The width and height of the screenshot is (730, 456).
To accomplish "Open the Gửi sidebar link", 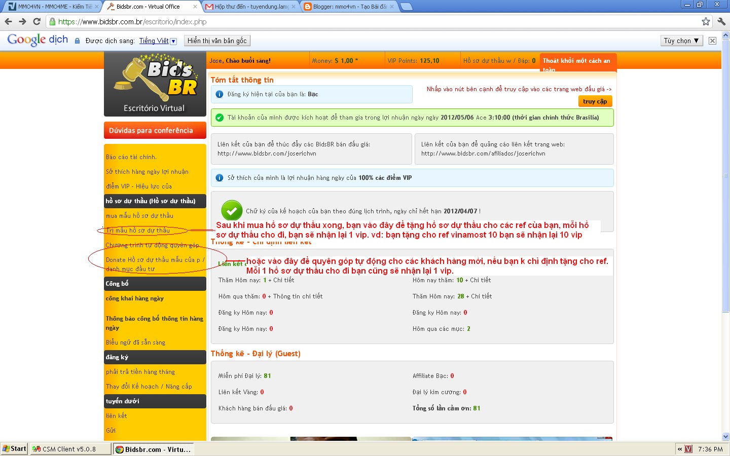I will pyautogui.click(x=111, y=431).
